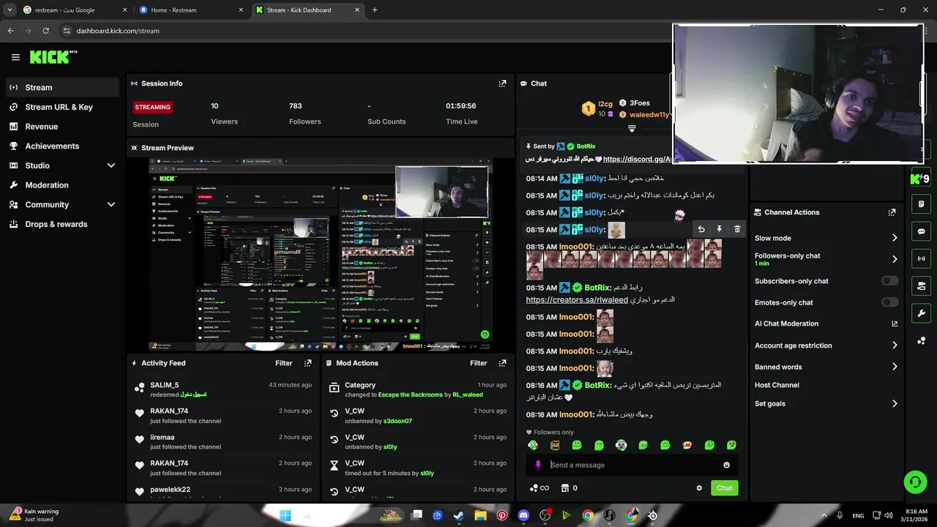Pop out the Mod Actions panel
The image size is (937, 527).
[x=502, y=363]
